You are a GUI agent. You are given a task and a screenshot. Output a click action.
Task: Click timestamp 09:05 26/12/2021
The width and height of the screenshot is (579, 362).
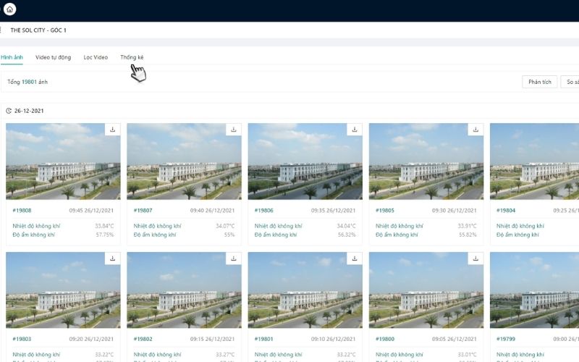pyautogui.click(x=455, y=339)
